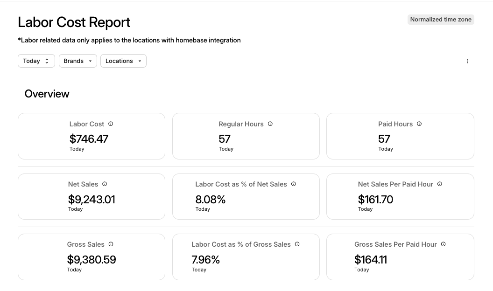Click the info icon next to Labor Cost
Screen dimensions: 493x291
pos(111,124)
